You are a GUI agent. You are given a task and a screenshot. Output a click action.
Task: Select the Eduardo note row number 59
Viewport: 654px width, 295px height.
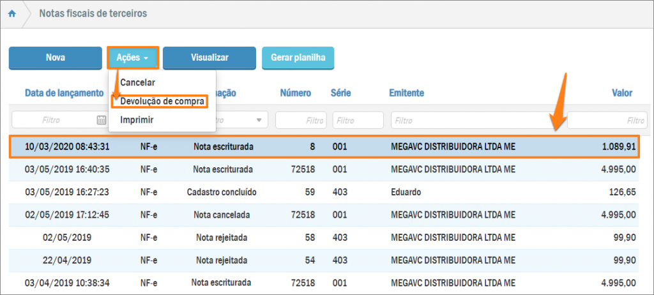[x=324, y=192]
